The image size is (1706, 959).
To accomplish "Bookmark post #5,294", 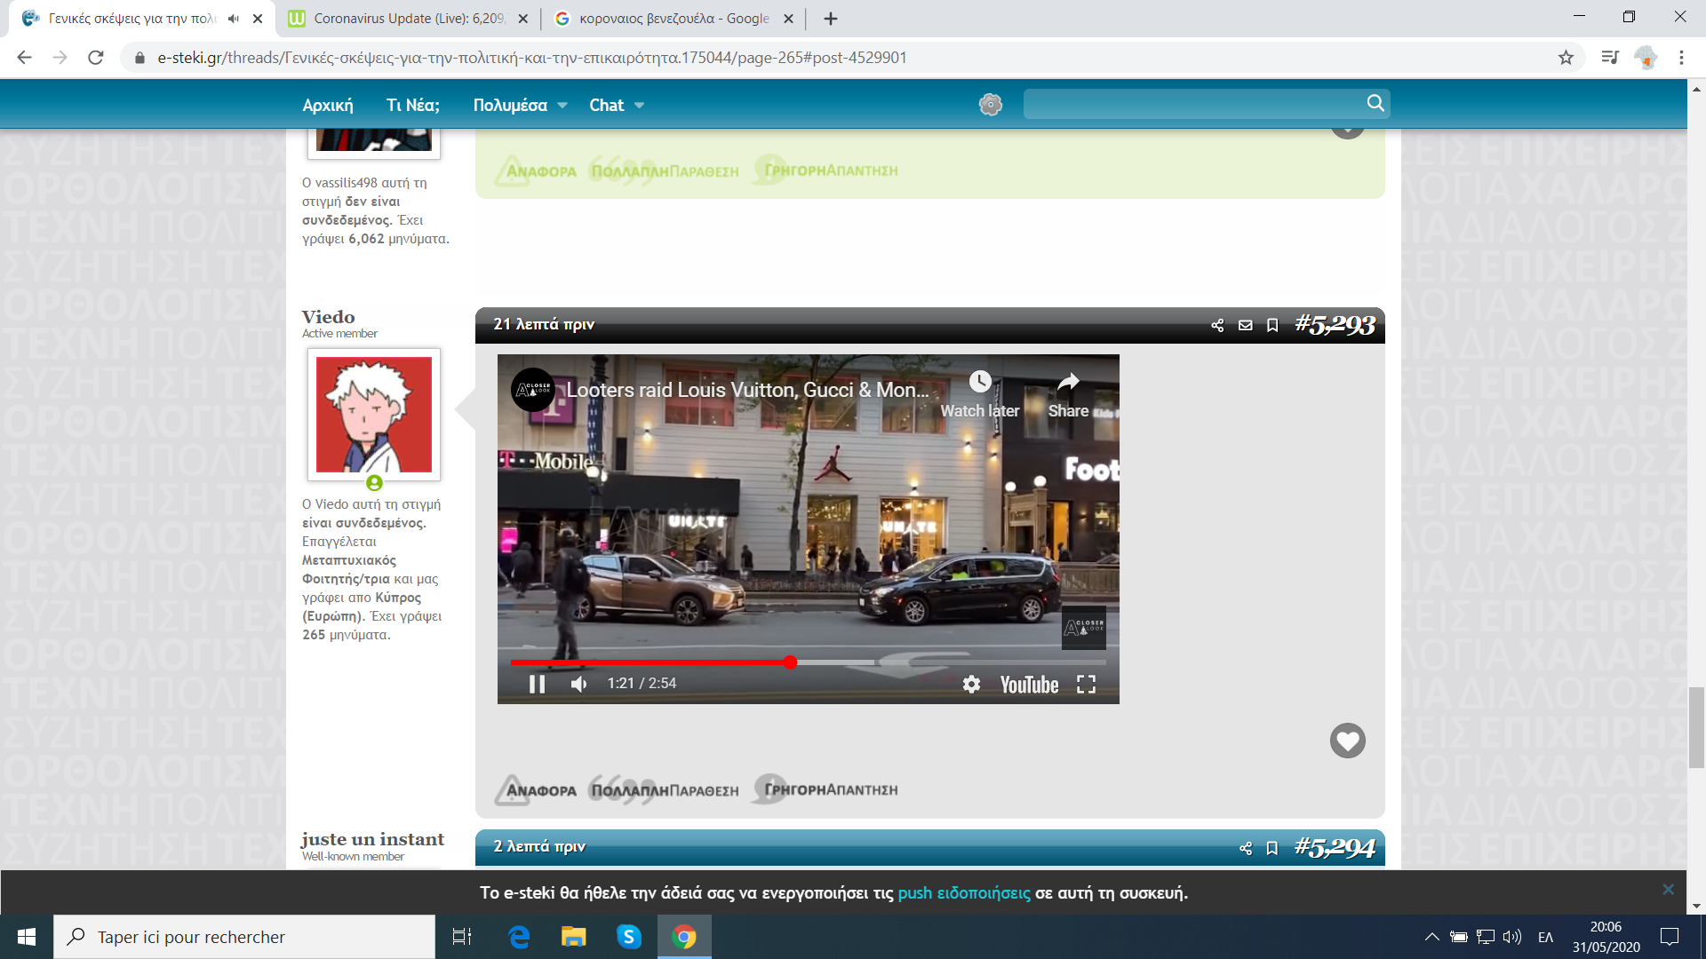I will [x=1272, y=848].
